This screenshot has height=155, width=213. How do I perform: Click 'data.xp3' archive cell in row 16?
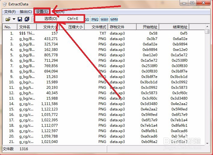tap(117, 115)
